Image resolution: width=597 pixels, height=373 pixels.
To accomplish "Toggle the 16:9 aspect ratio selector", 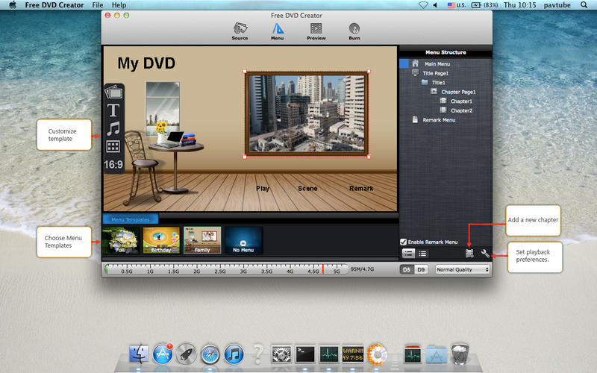I will [x=113, y=164].
